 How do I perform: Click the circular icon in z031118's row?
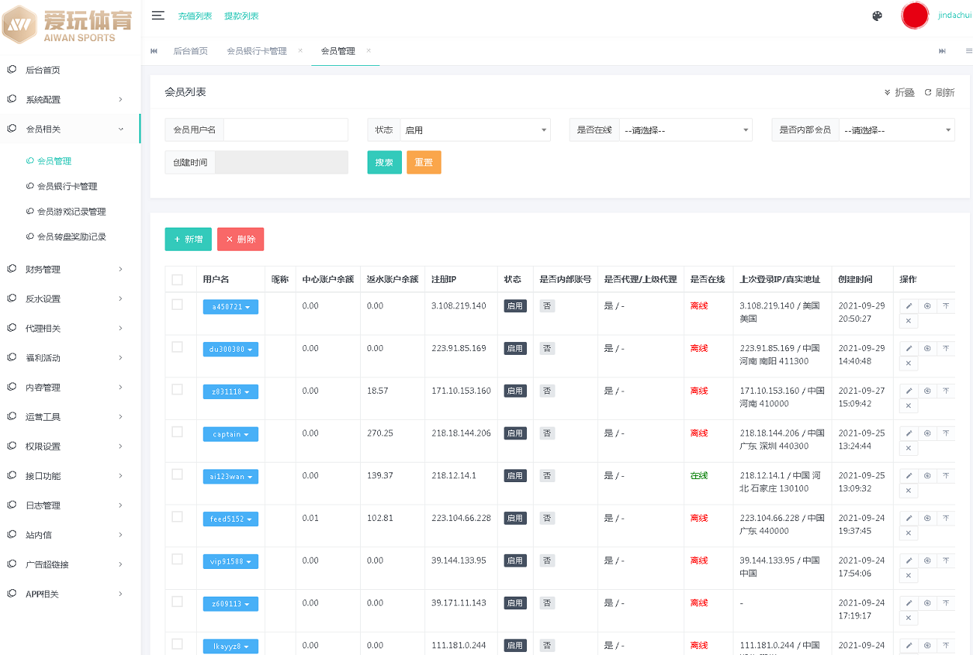927,391
